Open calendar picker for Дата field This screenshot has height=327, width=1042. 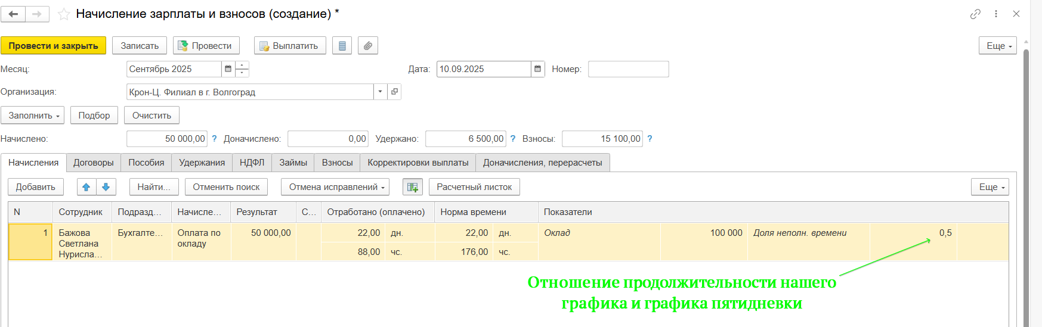[537, 69]
